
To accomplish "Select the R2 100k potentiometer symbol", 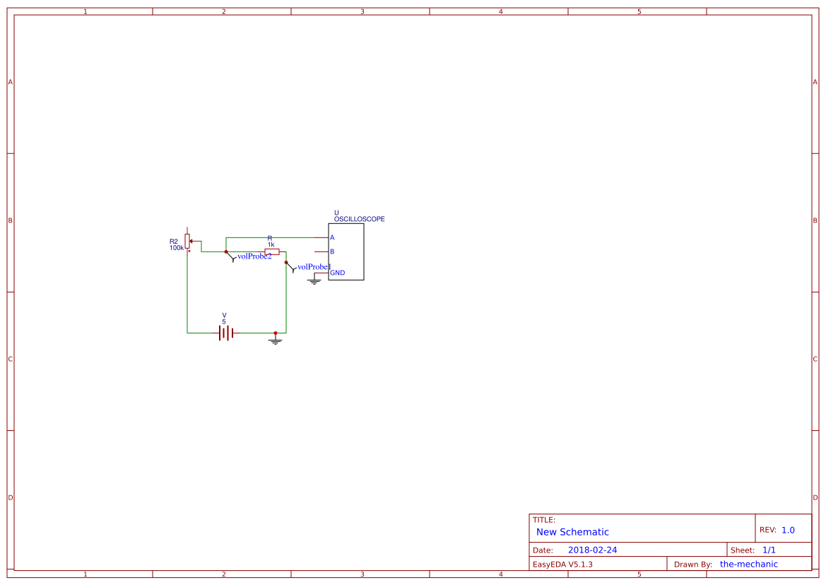I will [187, 241].
